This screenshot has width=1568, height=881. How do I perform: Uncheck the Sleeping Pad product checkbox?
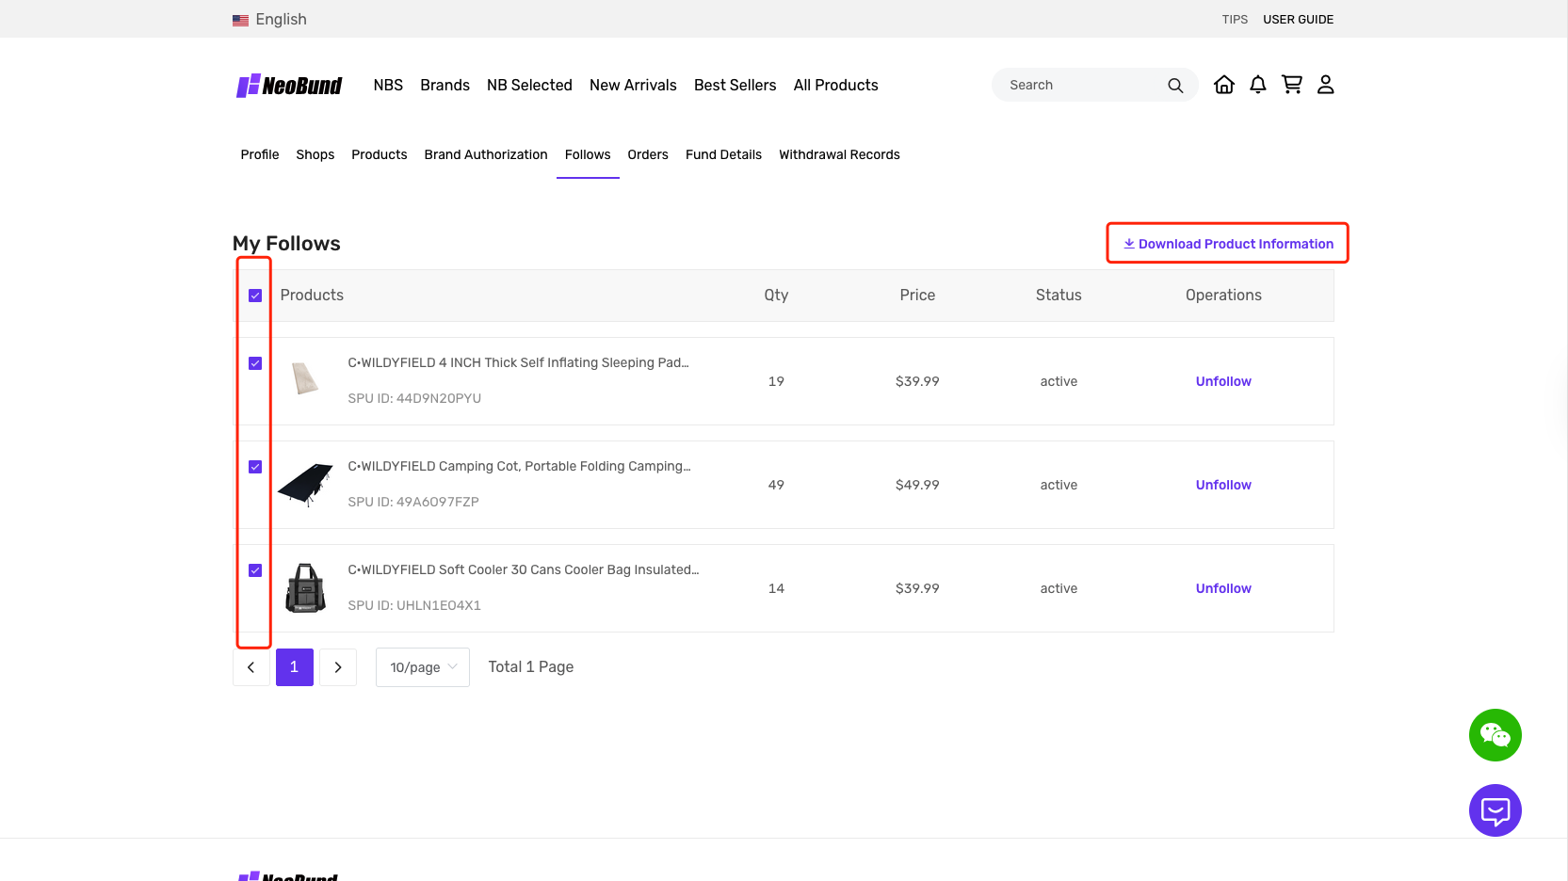tap(255, 363)
